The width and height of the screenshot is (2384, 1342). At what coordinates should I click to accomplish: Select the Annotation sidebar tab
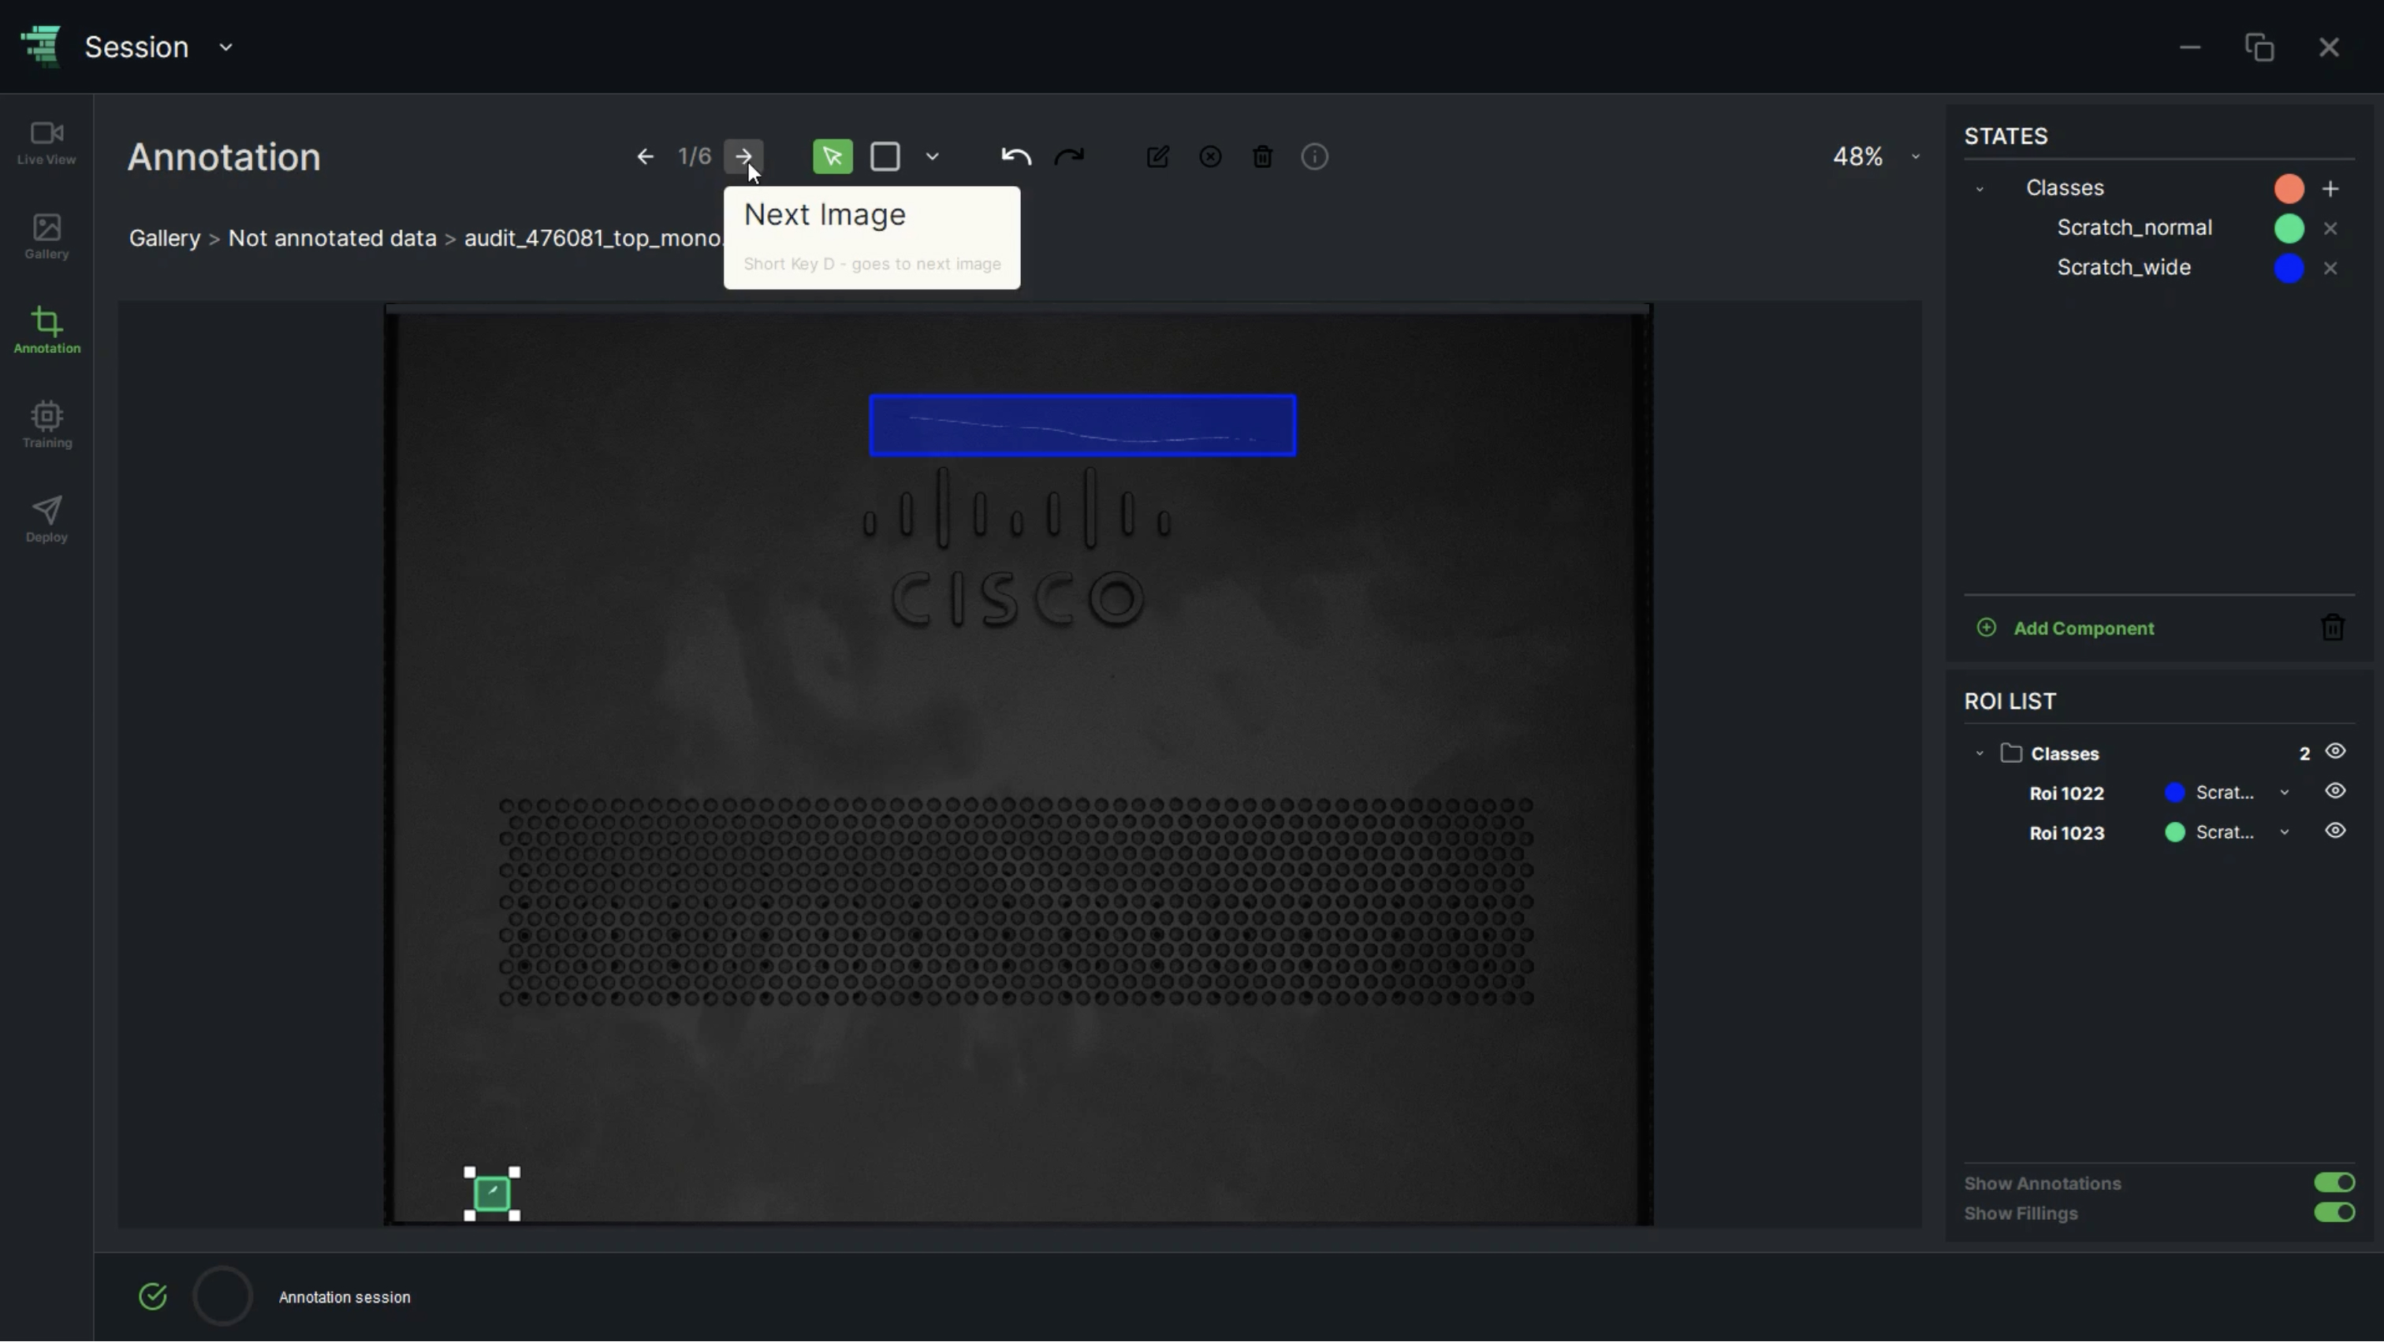coord(47,331)
